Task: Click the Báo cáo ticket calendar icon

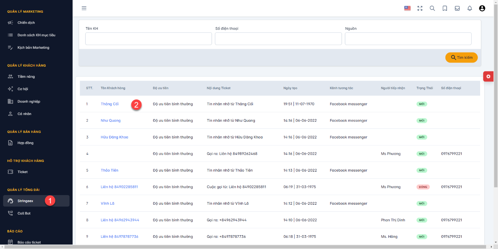Action: coord(10,242)
